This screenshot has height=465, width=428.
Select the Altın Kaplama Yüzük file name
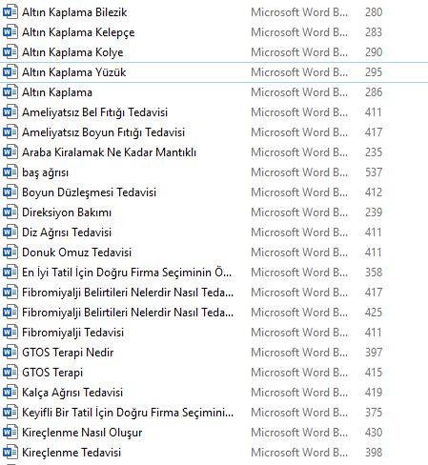[74, 72]
